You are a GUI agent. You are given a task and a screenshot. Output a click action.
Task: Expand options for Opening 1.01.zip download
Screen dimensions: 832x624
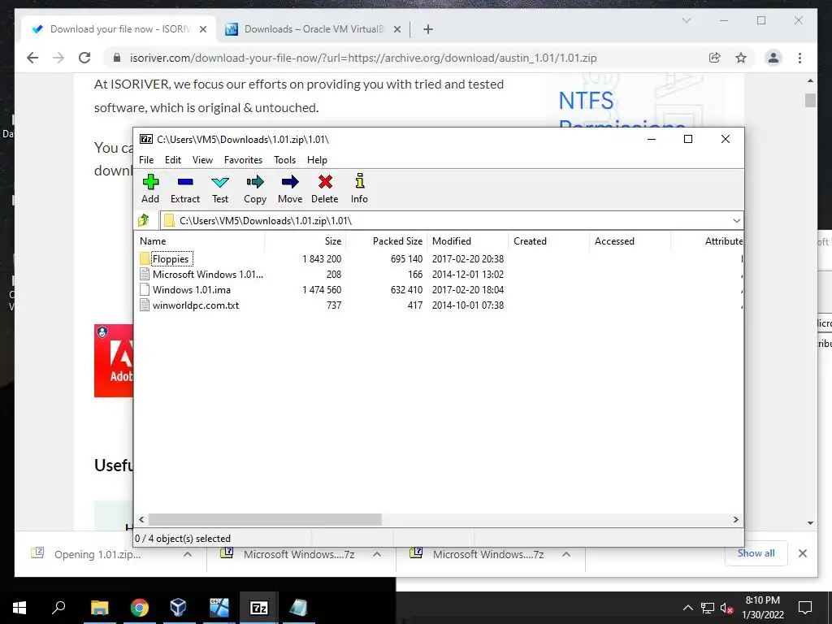click(x=188, y=554)
